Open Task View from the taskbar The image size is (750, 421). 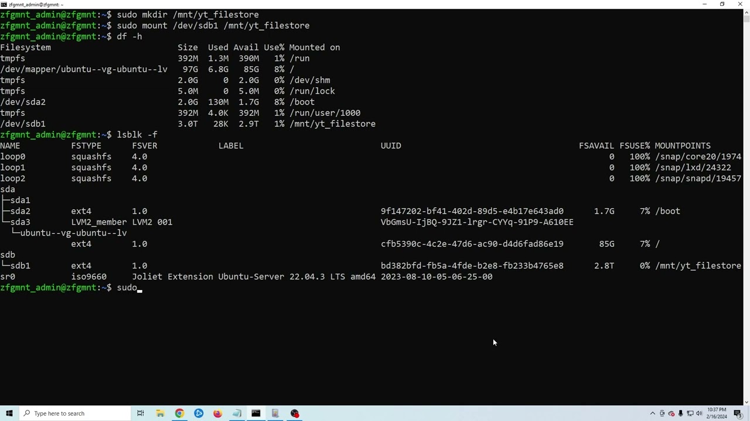(x=141, y=413)
